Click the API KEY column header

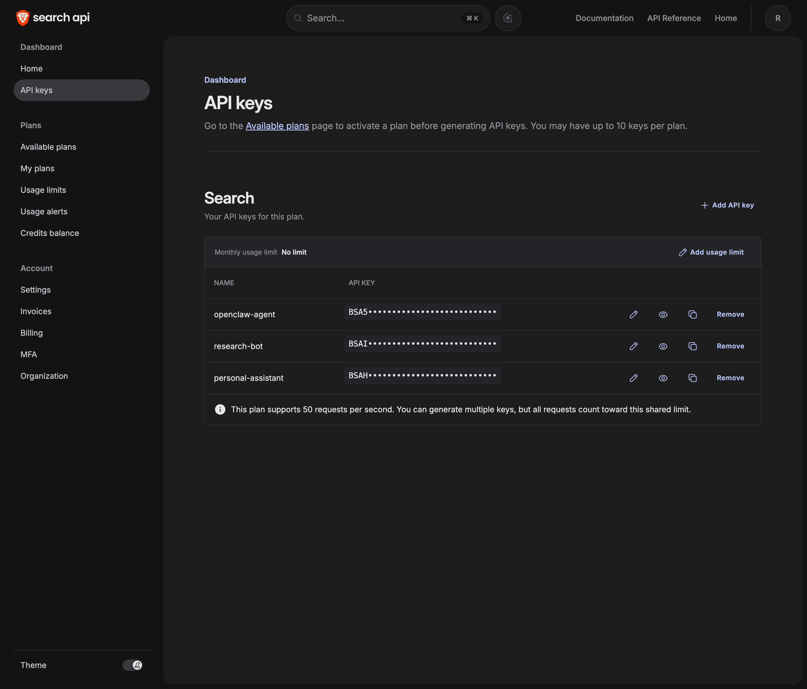(x=362, y=283)
